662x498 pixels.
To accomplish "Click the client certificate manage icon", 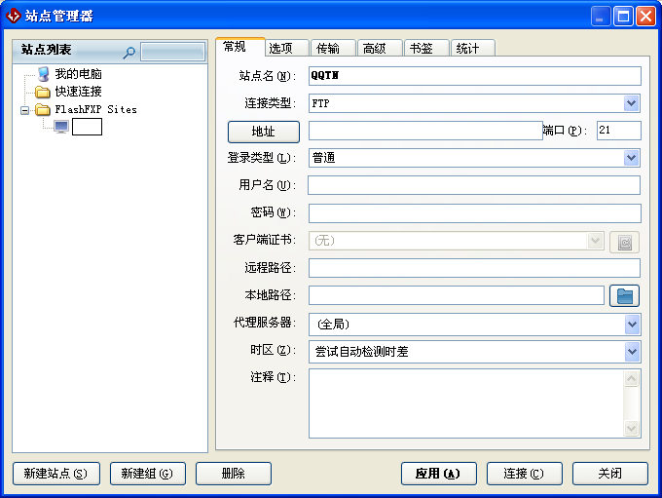I will pyautogui.click(x=624, y=242).
